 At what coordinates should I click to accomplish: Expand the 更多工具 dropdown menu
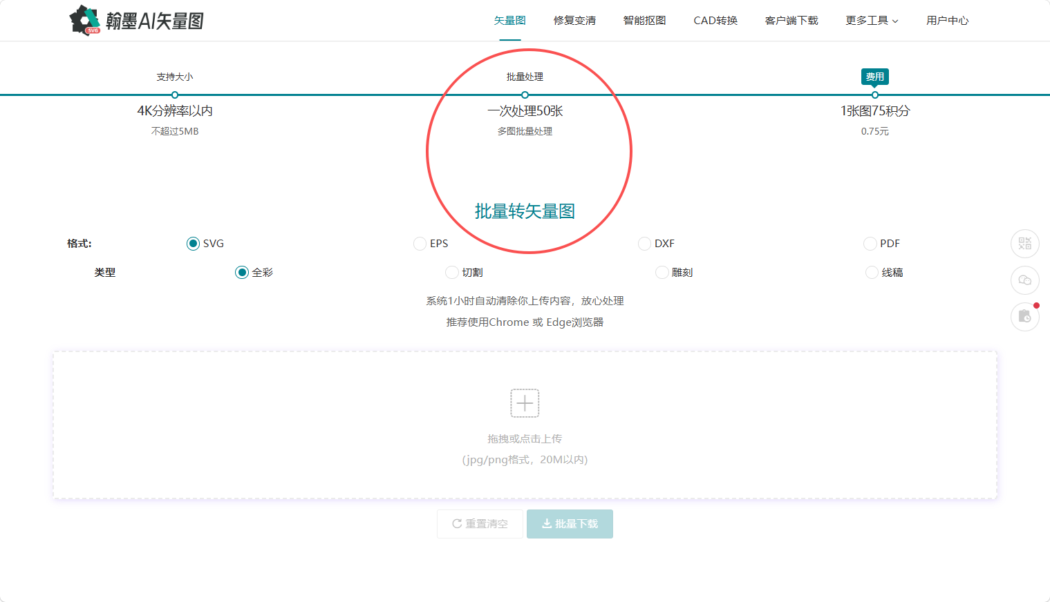[872, 21]
